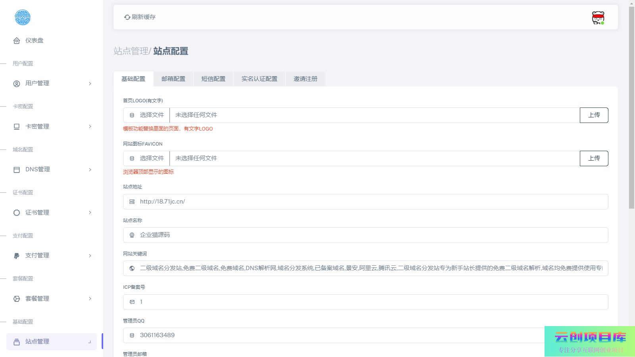This screenshot has width=635, height=357.
Task: Open the user avatar in header
Action: pos(598,18)
